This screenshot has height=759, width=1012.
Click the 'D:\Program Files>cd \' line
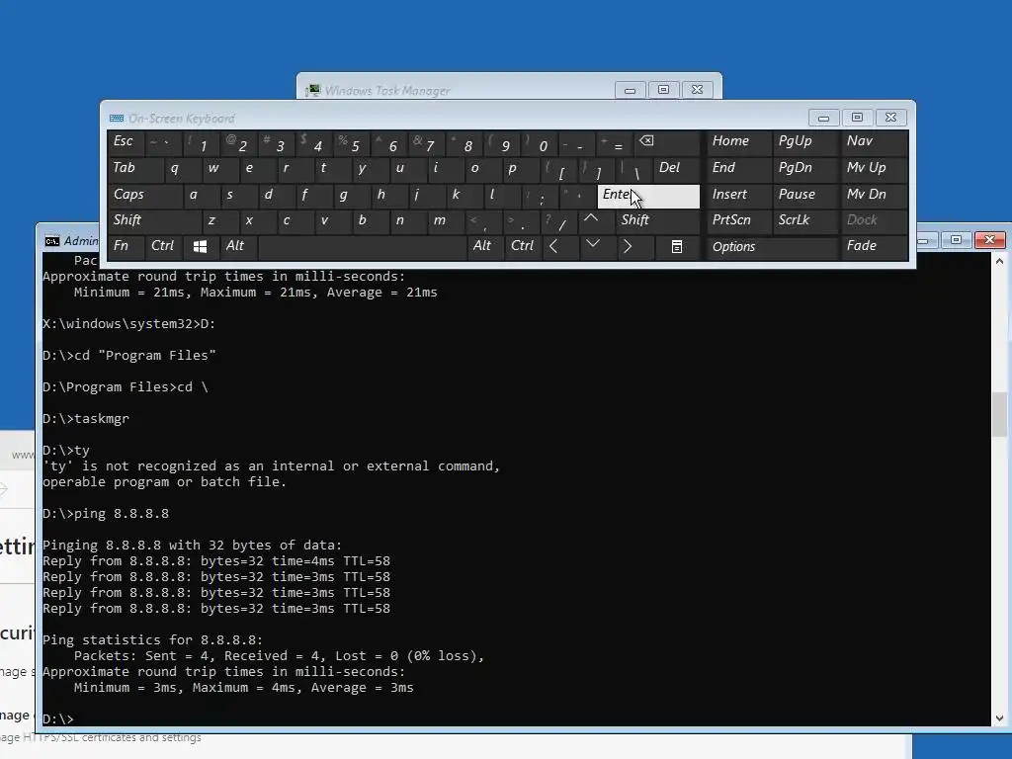[x=126, y=387]
